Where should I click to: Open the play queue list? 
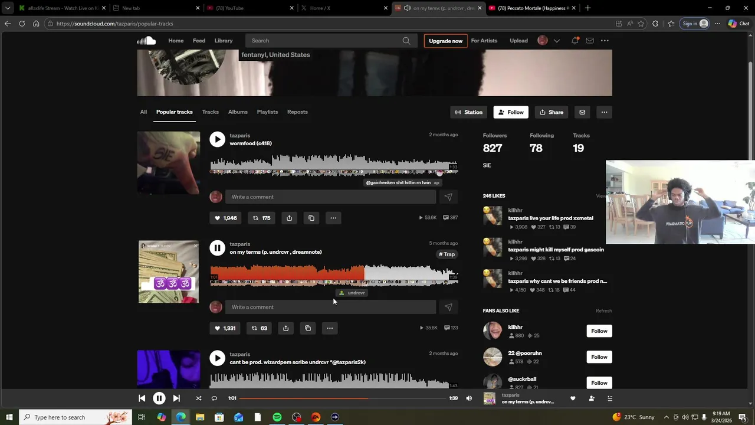610,398
